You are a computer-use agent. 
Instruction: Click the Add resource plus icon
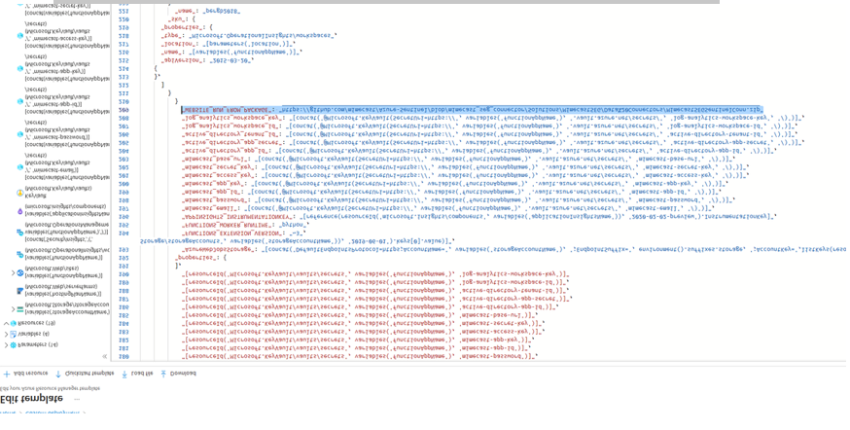[7, 374]
